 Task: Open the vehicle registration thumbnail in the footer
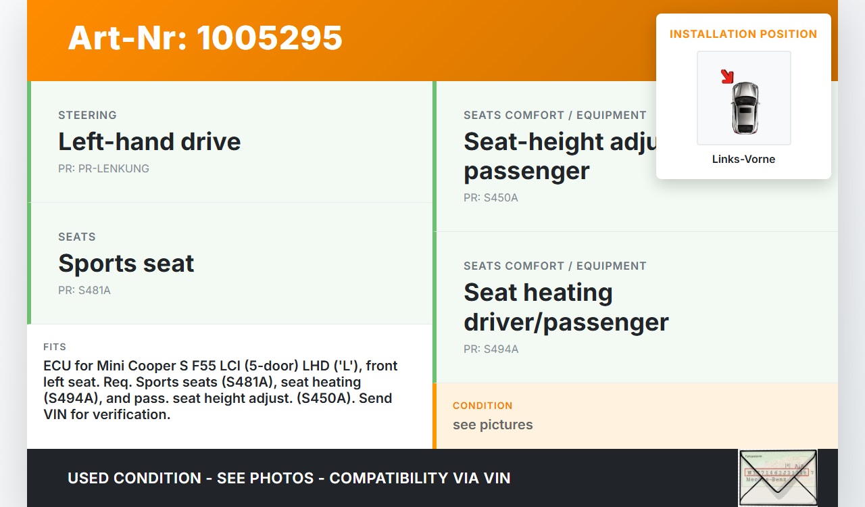(777, 477)
